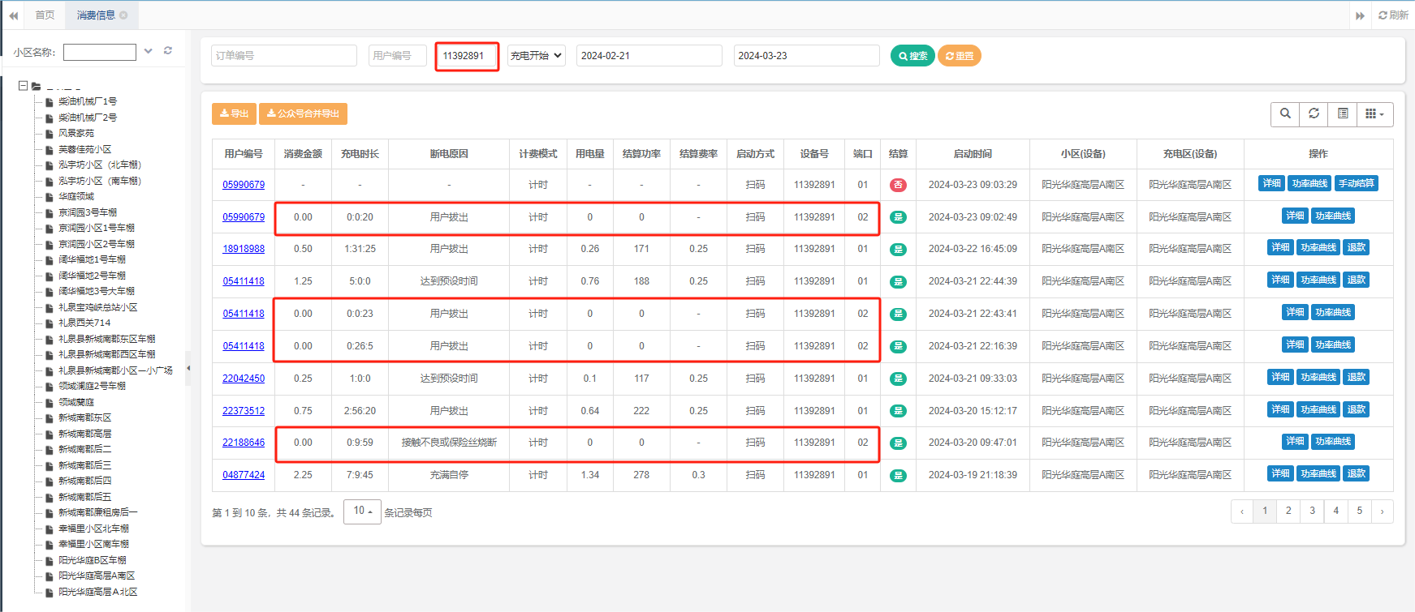Select 新城南郡高层 in the tree
Screen dimensions: 1415x612
pos(85,434)
